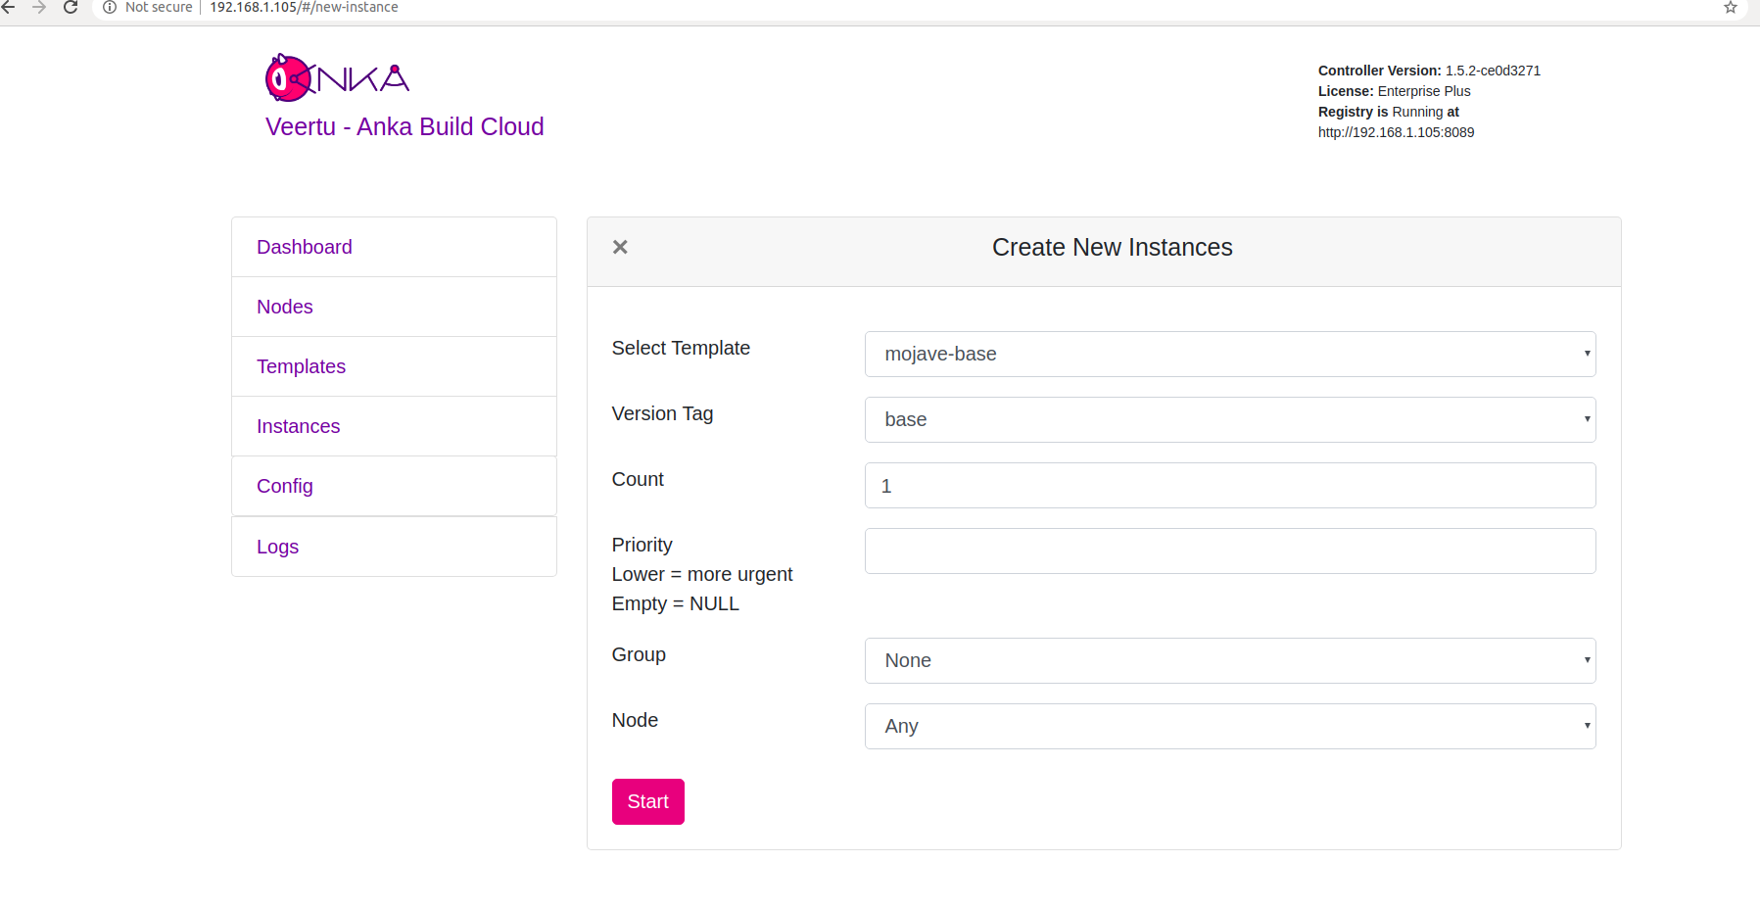View the Instances page

[298, 426]
